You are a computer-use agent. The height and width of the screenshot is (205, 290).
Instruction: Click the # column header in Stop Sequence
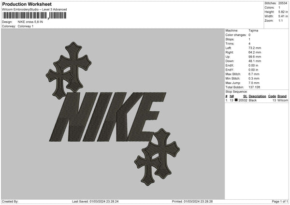tap(226, 96)
